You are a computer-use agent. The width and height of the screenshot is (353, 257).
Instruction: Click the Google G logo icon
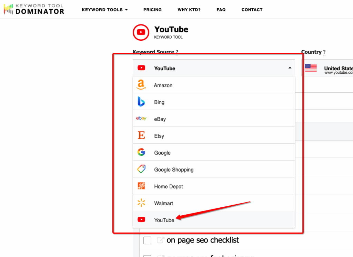click(141, 152)
